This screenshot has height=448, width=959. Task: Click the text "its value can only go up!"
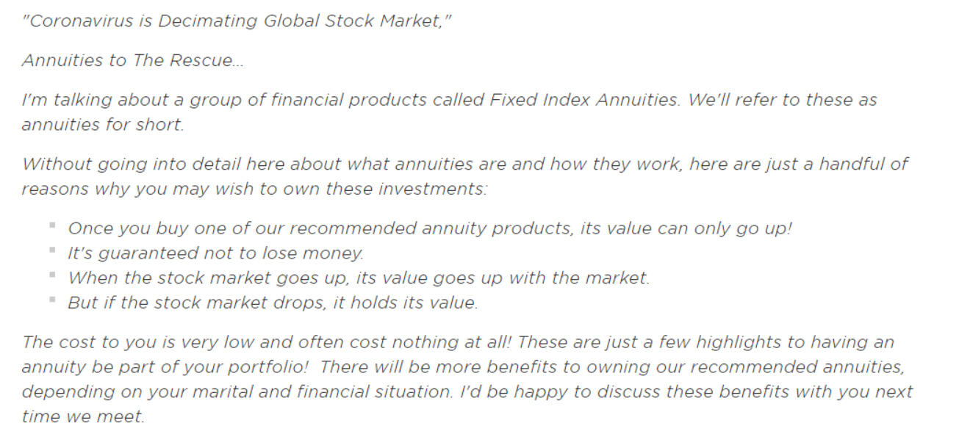click(686, 228)
